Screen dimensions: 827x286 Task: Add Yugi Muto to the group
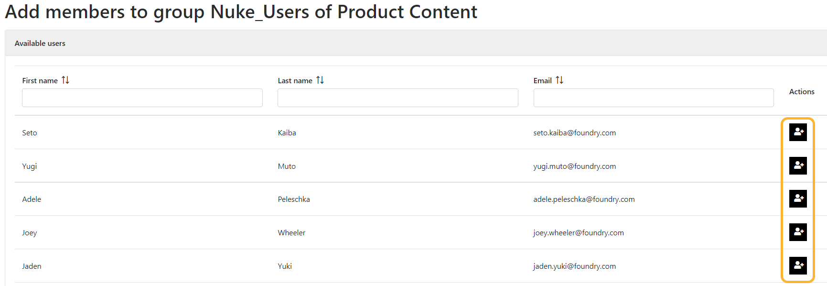797,165
